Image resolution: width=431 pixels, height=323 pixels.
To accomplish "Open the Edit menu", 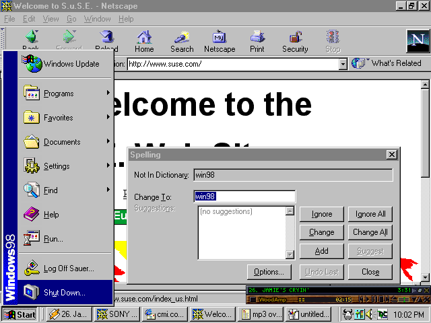I will pyautogui.click(x=29, y=19).
